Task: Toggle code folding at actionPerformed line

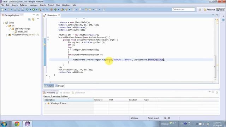Action: click(x=48, y=40)
